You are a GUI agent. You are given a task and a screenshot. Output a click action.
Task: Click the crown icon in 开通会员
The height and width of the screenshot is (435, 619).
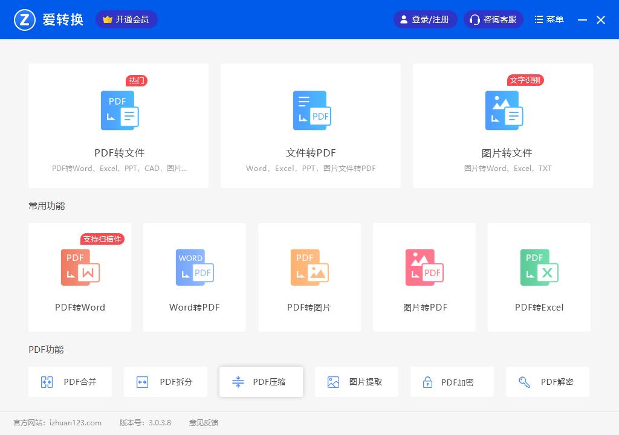[108, 19]
